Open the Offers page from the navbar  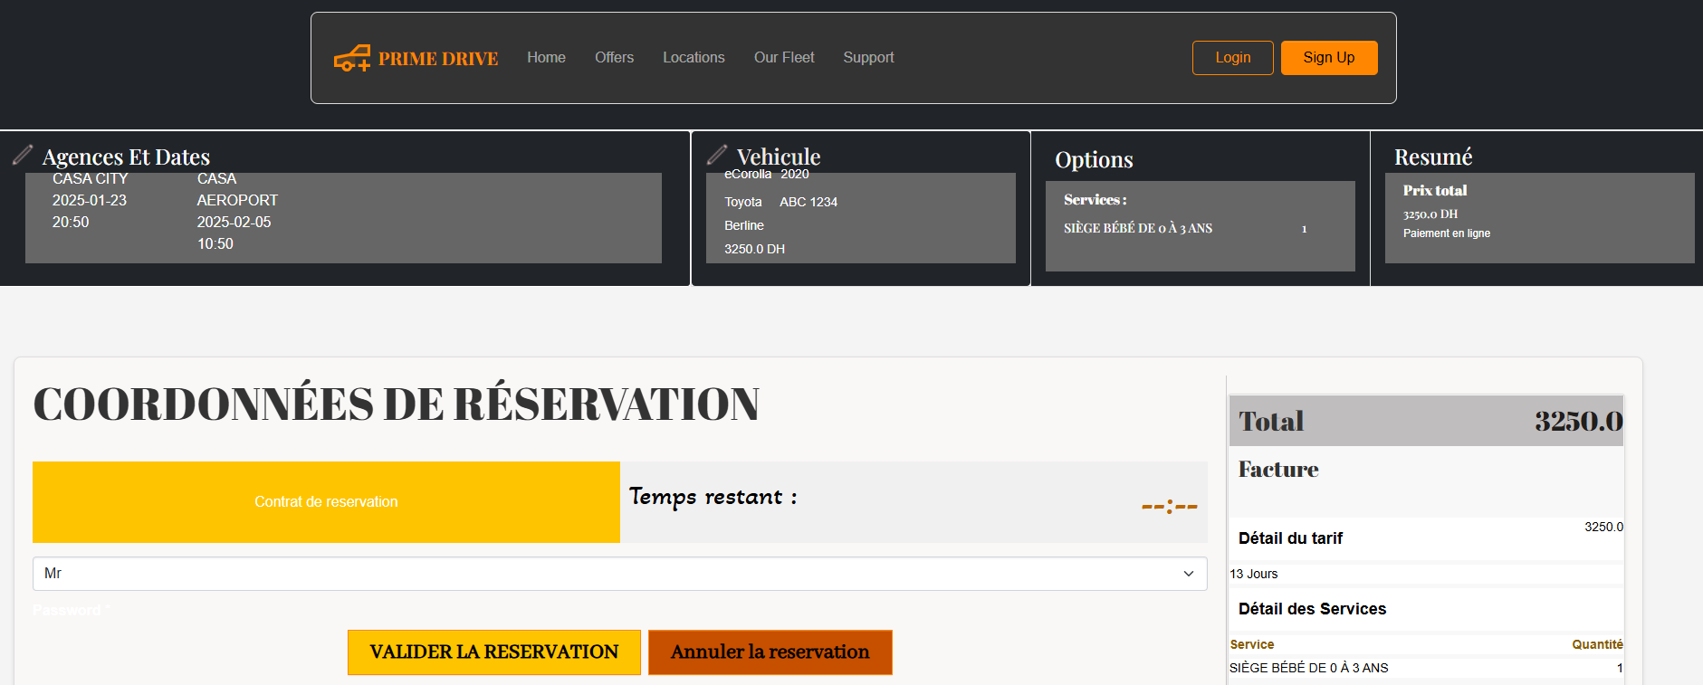coord(614,58)
